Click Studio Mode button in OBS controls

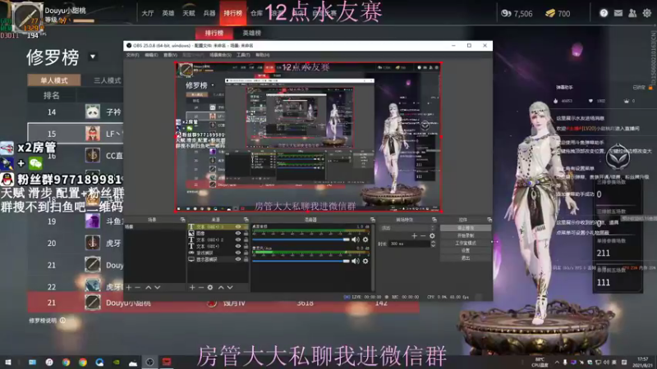[x=466, y=243]
